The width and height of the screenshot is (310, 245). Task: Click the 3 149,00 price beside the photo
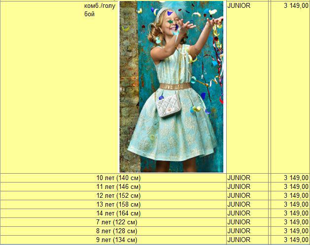pyautogui.click(x=296, y=6)
